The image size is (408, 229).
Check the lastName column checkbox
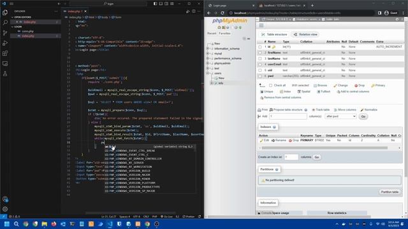tap(260, 59)
